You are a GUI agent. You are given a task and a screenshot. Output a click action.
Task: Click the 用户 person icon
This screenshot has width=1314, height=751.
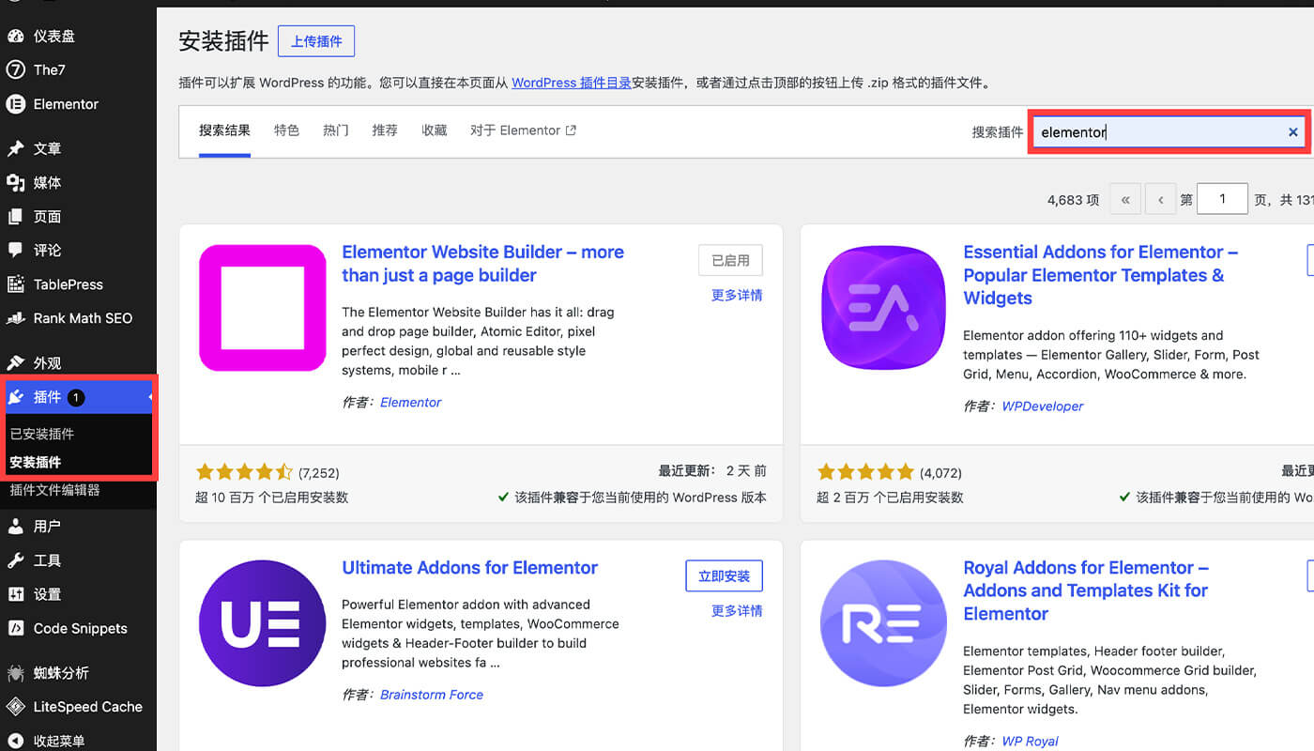[15, 527]
